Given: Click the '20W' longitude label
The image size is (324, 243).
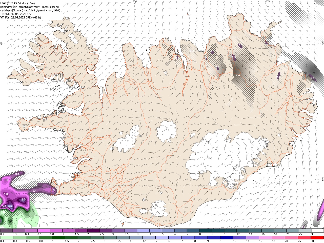Looking at the screenshot, I should coord(135,1).
